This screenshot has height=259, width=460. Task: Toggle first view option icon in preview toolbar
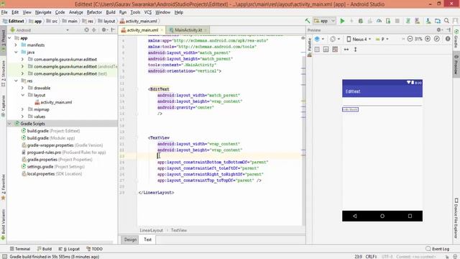click(317, 50)
